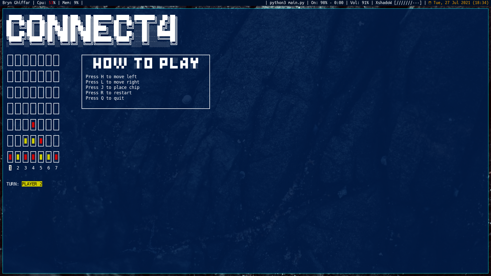This screenshot has width=491, height=276.
Task: Click the red chip in column 5, second row from bottom
Action: point(41,141)
